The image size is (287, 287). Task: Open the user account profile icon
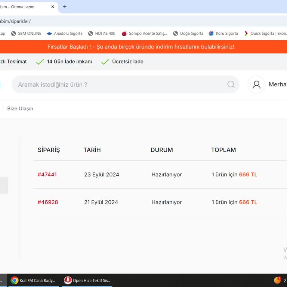tap(256, 84)
